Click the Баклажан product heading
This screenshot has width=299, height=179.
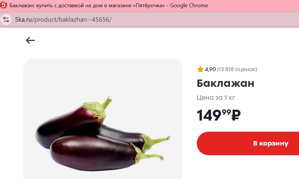pos(225,83)
